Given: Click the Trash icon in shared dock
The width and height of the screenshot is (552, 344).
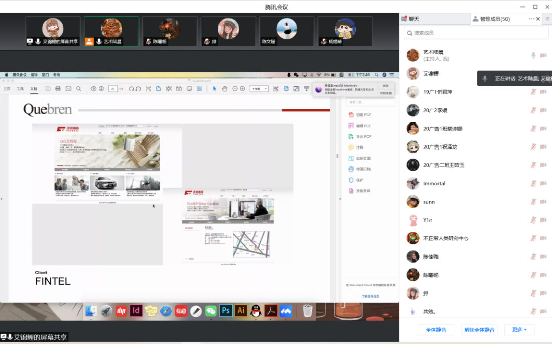Looking at the screenshot, I should 307,311.
